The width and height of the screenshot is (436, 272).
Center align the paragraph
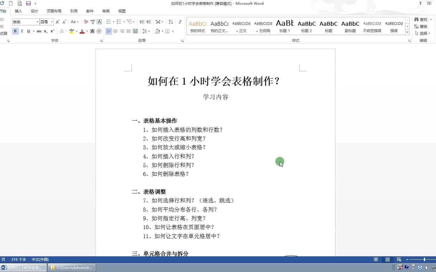pos(115,31)
